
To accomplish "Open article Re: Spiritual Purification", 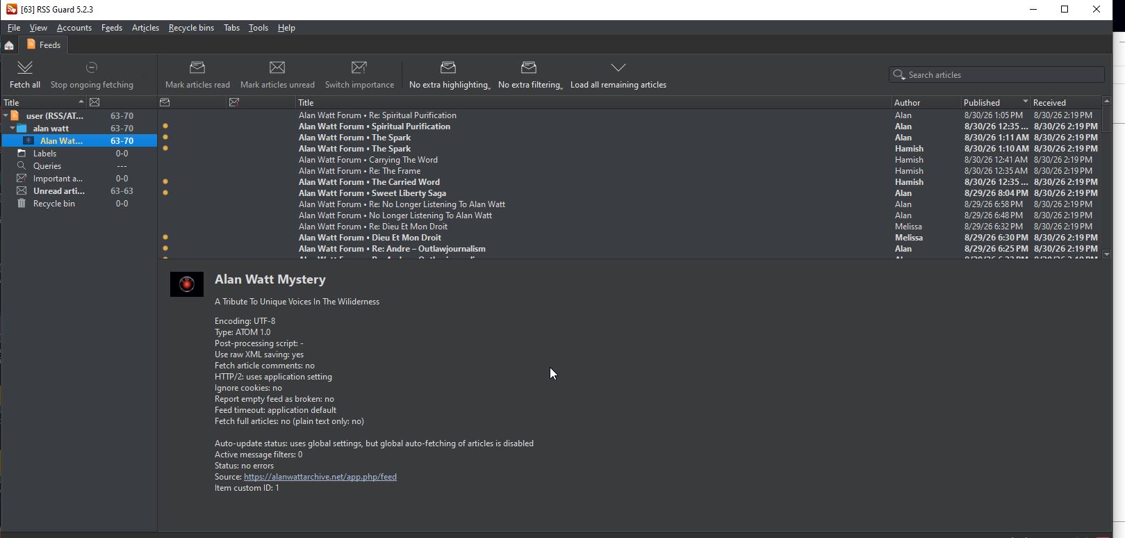I will [377, 115].
